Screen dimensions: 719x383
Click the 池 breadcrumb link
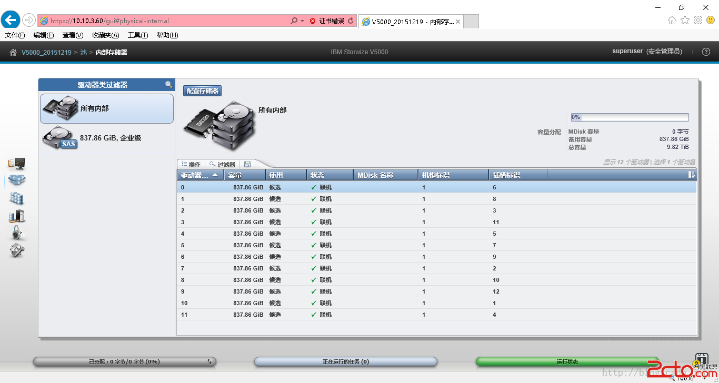[83, 53]
